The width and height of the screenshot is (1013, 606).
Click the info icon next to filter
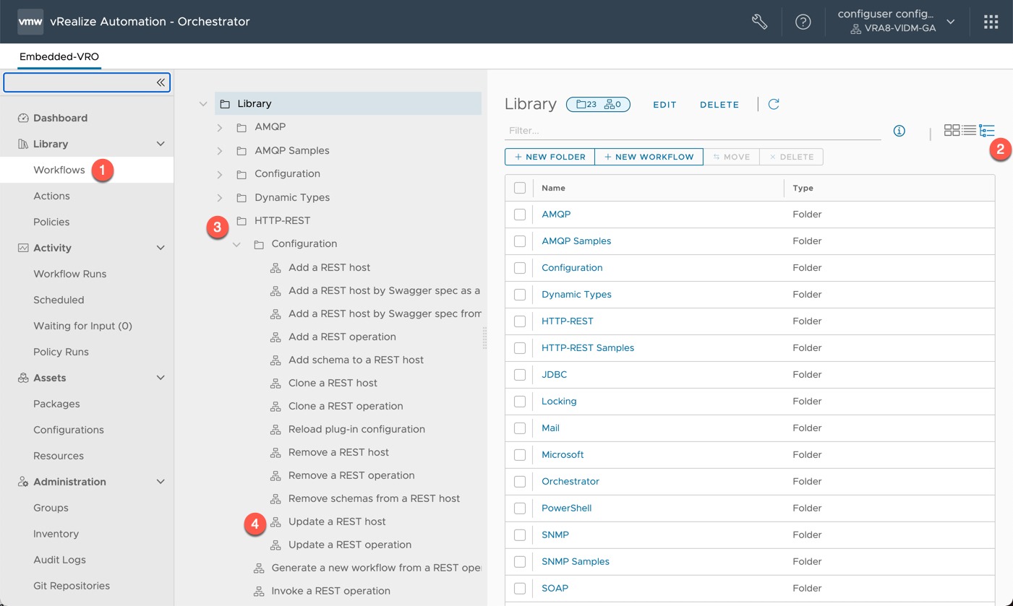pyautogui.click(x=899, y=131)
